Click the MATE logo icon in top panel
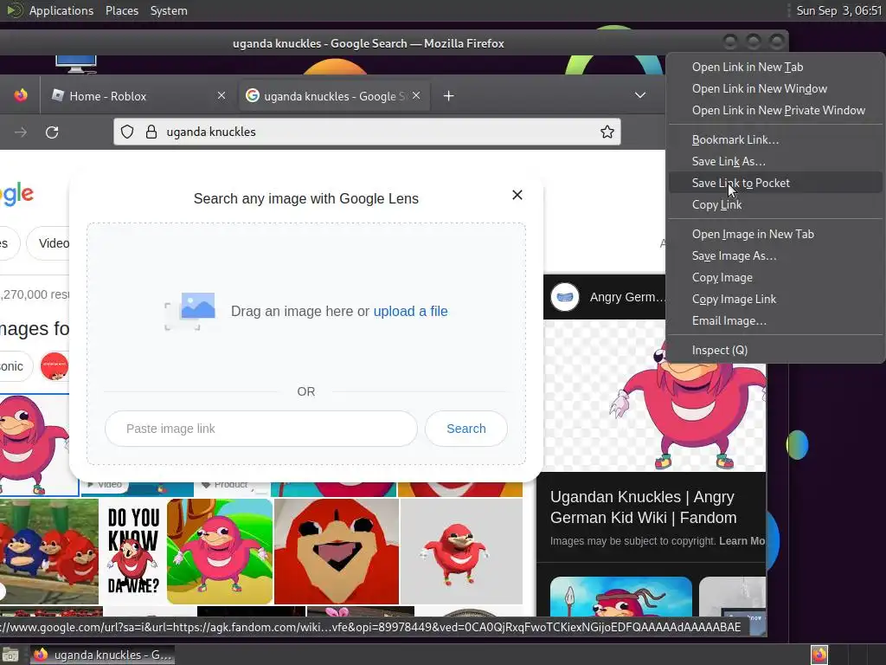The image size is (886, 665). pyautogui.click(x=15, y=10)
